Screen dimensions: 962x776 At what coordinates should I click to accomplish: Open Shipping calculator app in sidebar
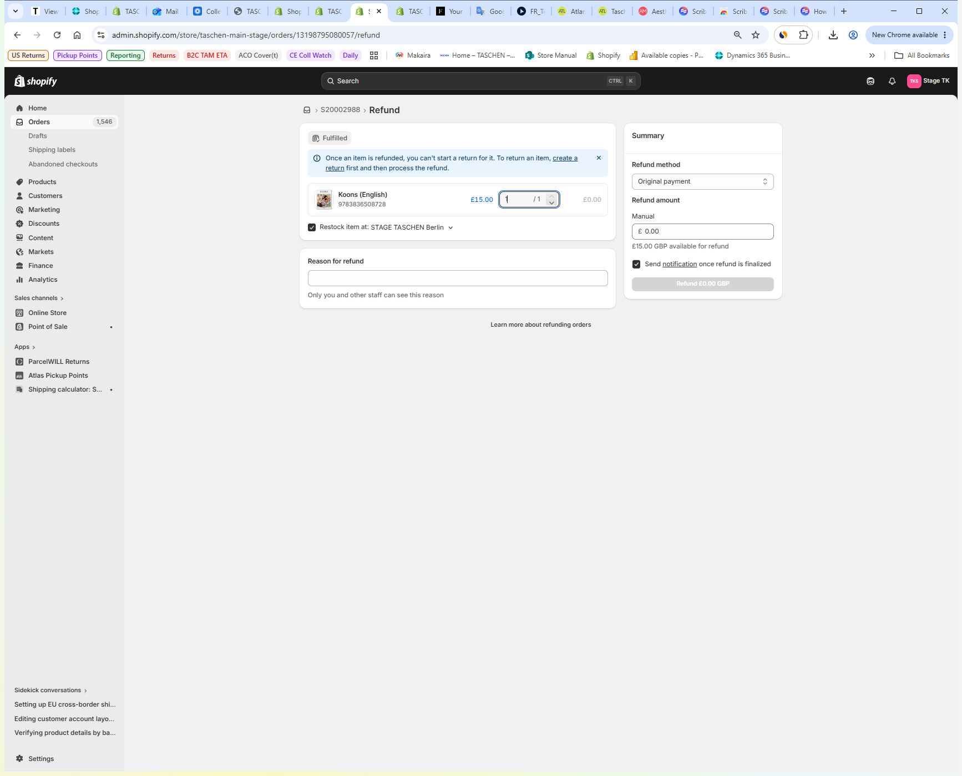[x=64, y=389]
